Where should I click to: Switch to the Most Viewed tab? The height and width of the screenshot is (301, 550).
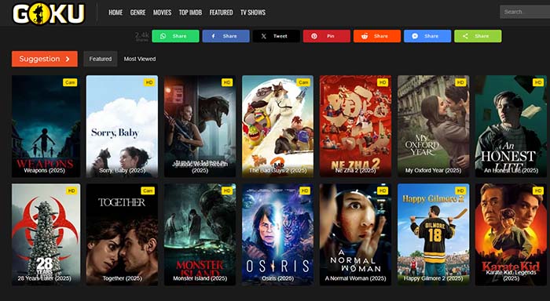point(140,59)
